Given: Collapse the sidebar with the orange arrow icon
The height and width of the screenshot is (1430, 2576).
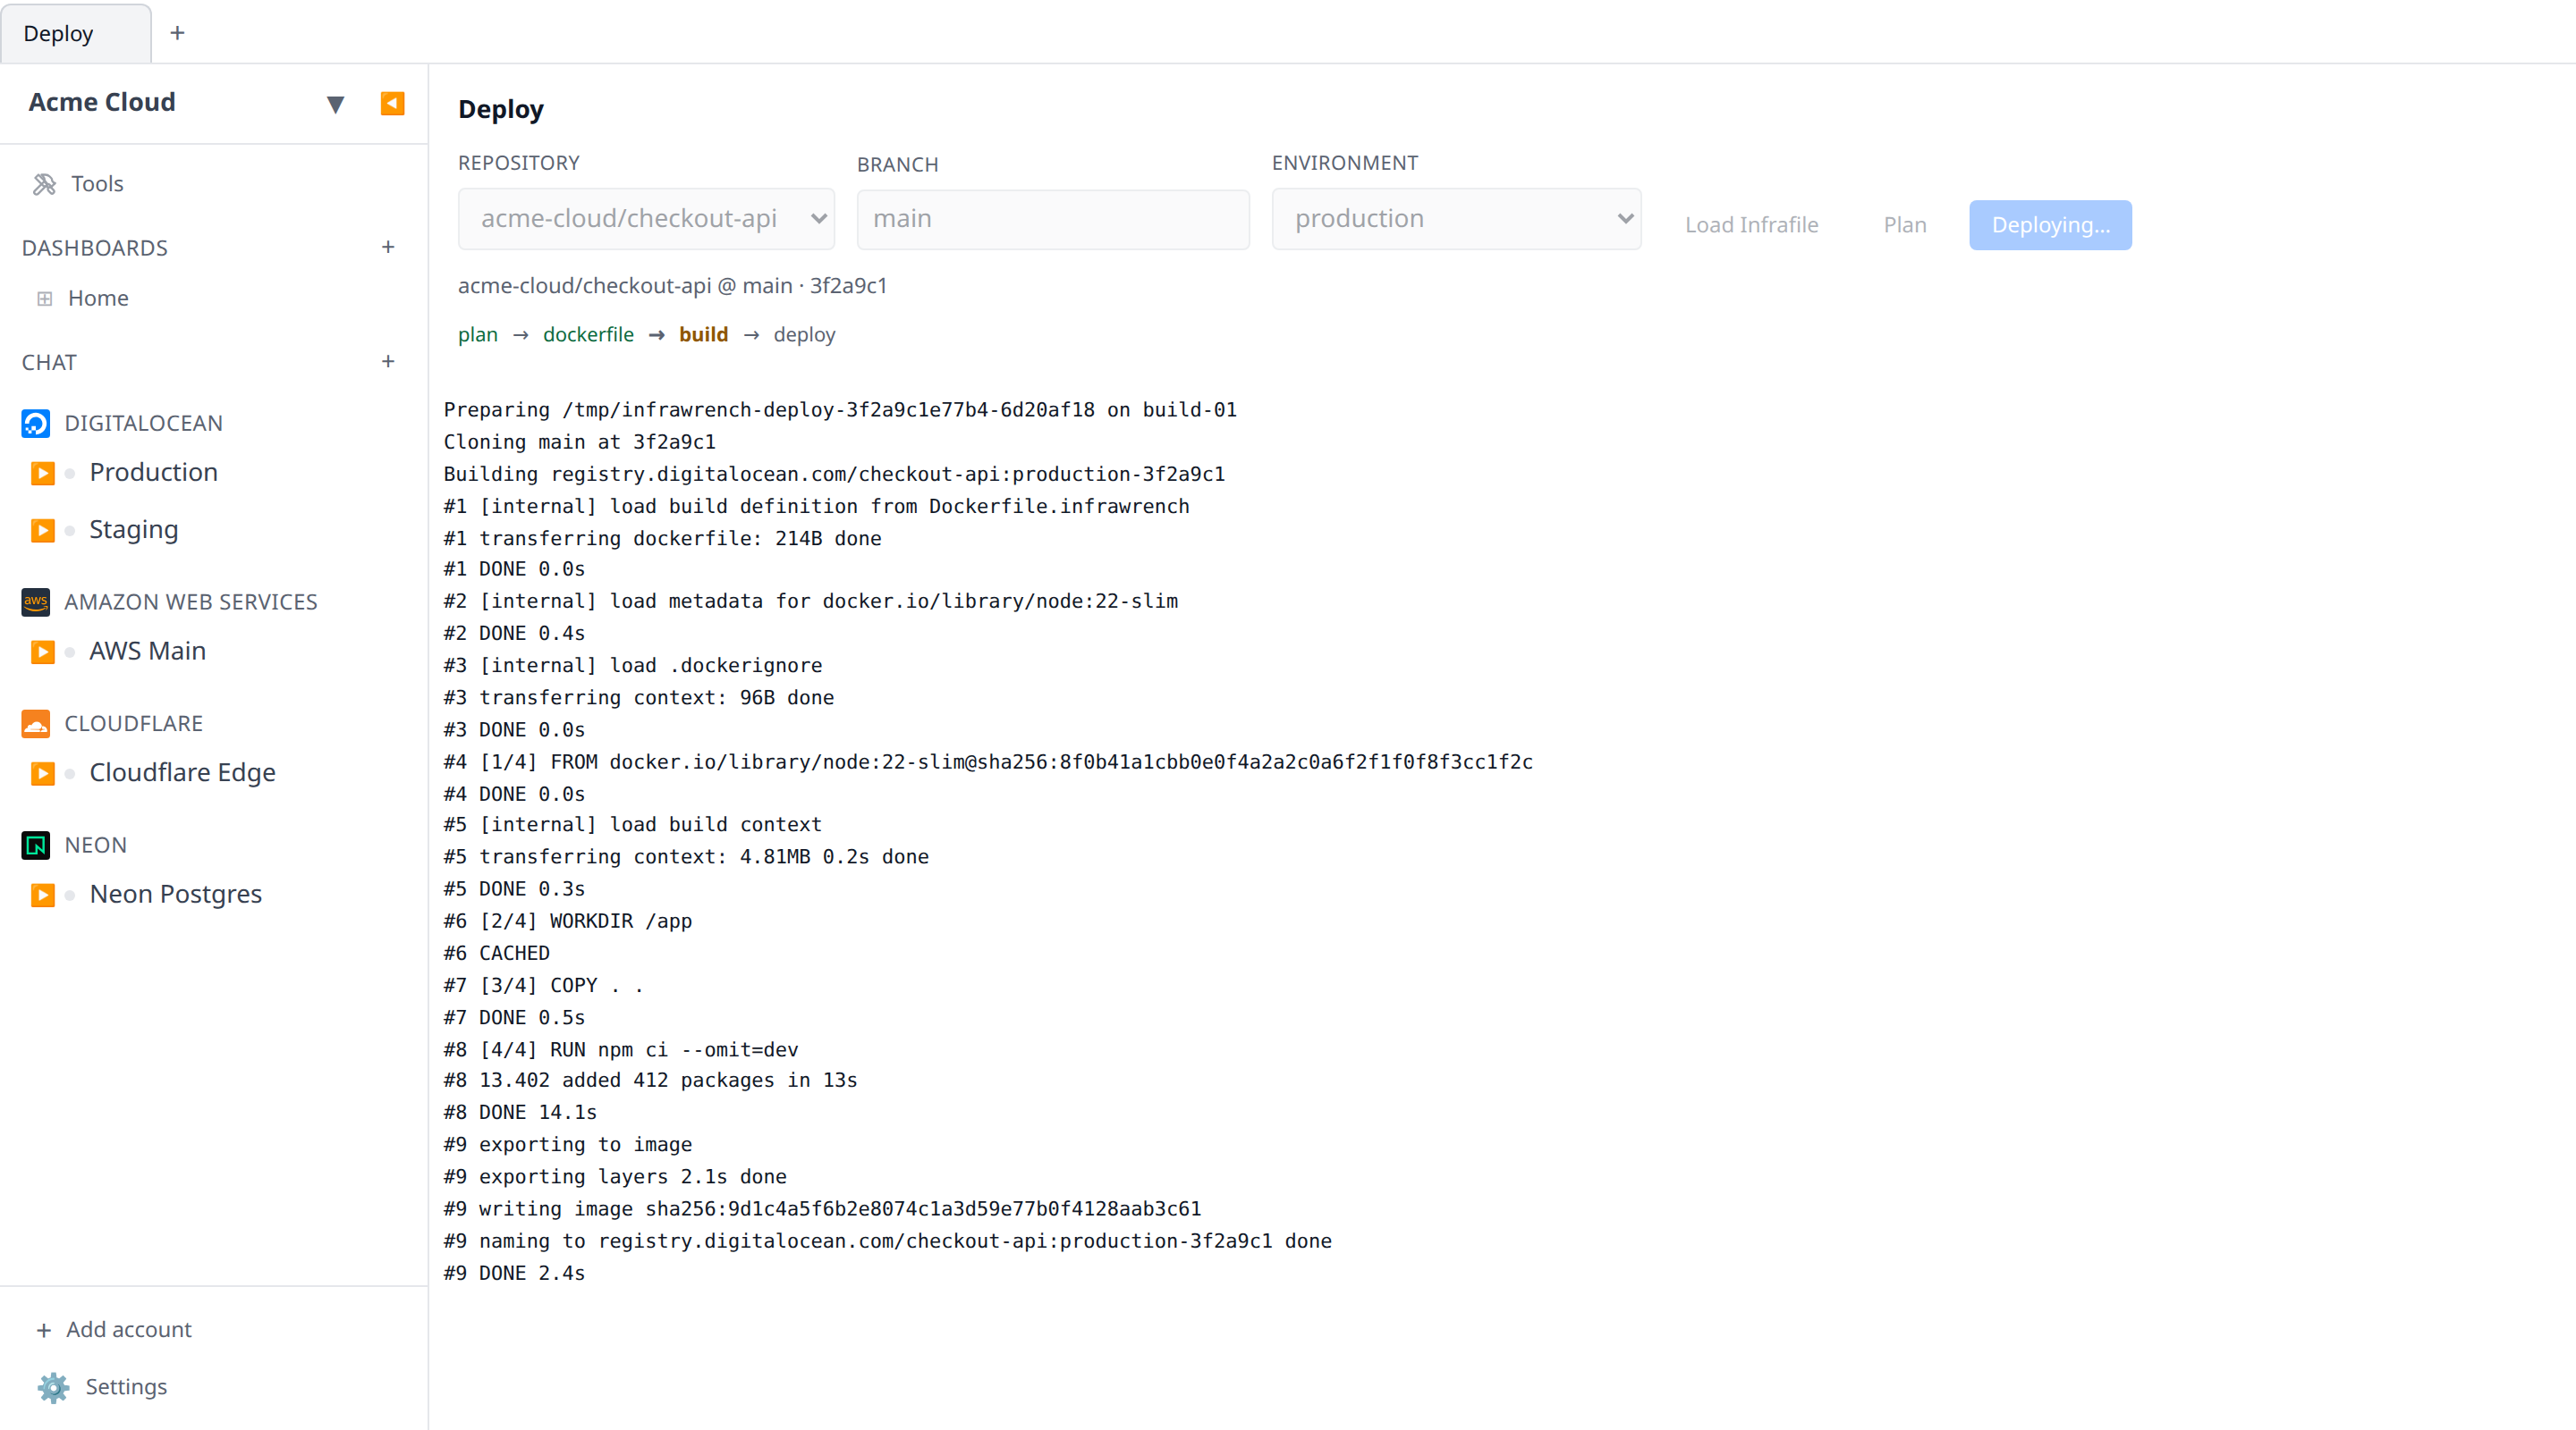Looking at the screenshot, I should [392, 104].
